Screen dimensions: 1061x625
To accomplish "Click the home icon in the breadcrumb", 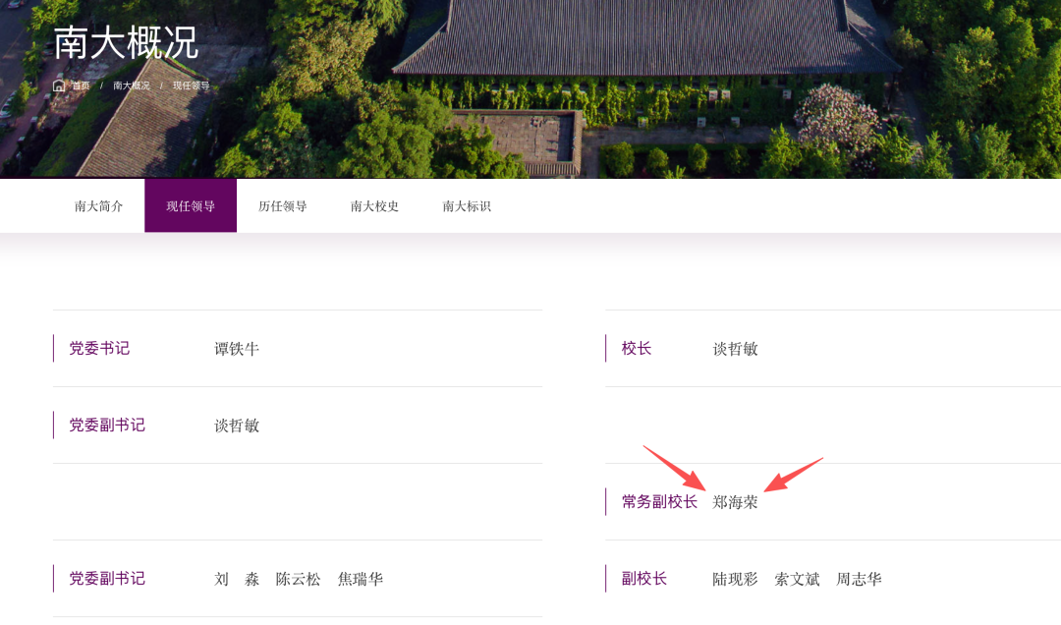I will click(x=59, y=85).
